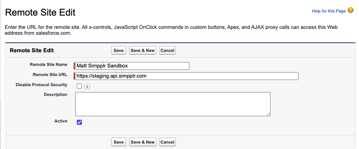Click the bottom Cancel button
Viewport: 359px width, 149px height.
pos(167,142)
